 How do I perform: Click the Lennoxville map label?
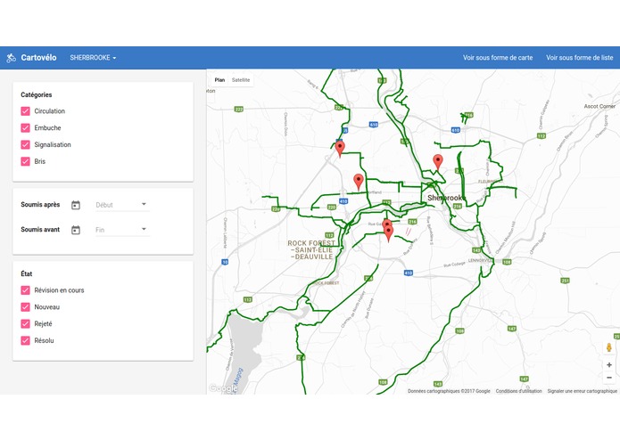click(x=480, y=260)
